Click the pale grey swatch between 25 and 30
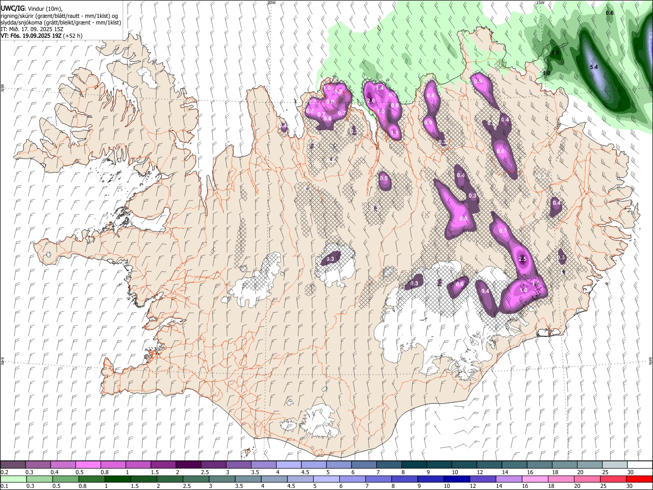The width and height of the screenshot is (653, 490). pos(614,465)
